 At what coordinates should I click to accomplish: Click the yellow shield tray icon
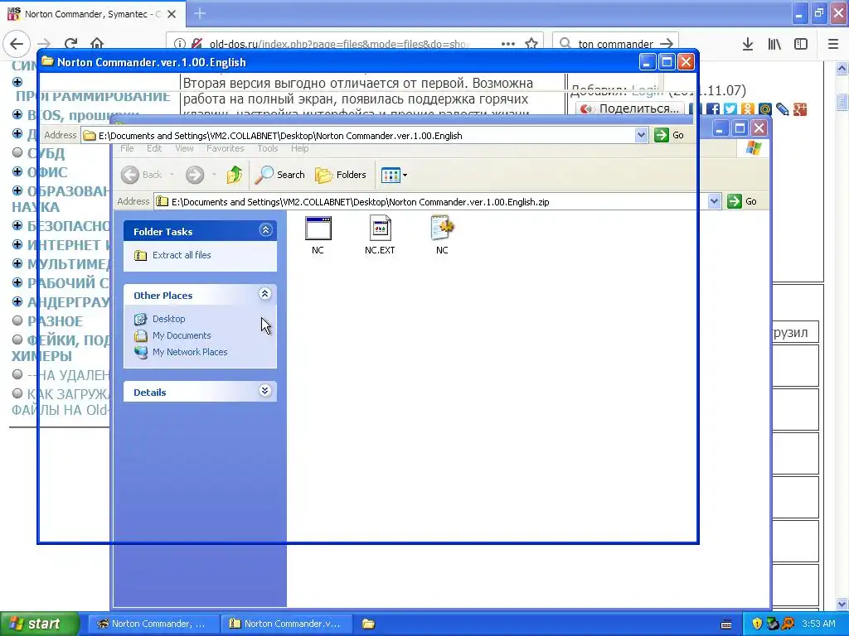point(756,624)
